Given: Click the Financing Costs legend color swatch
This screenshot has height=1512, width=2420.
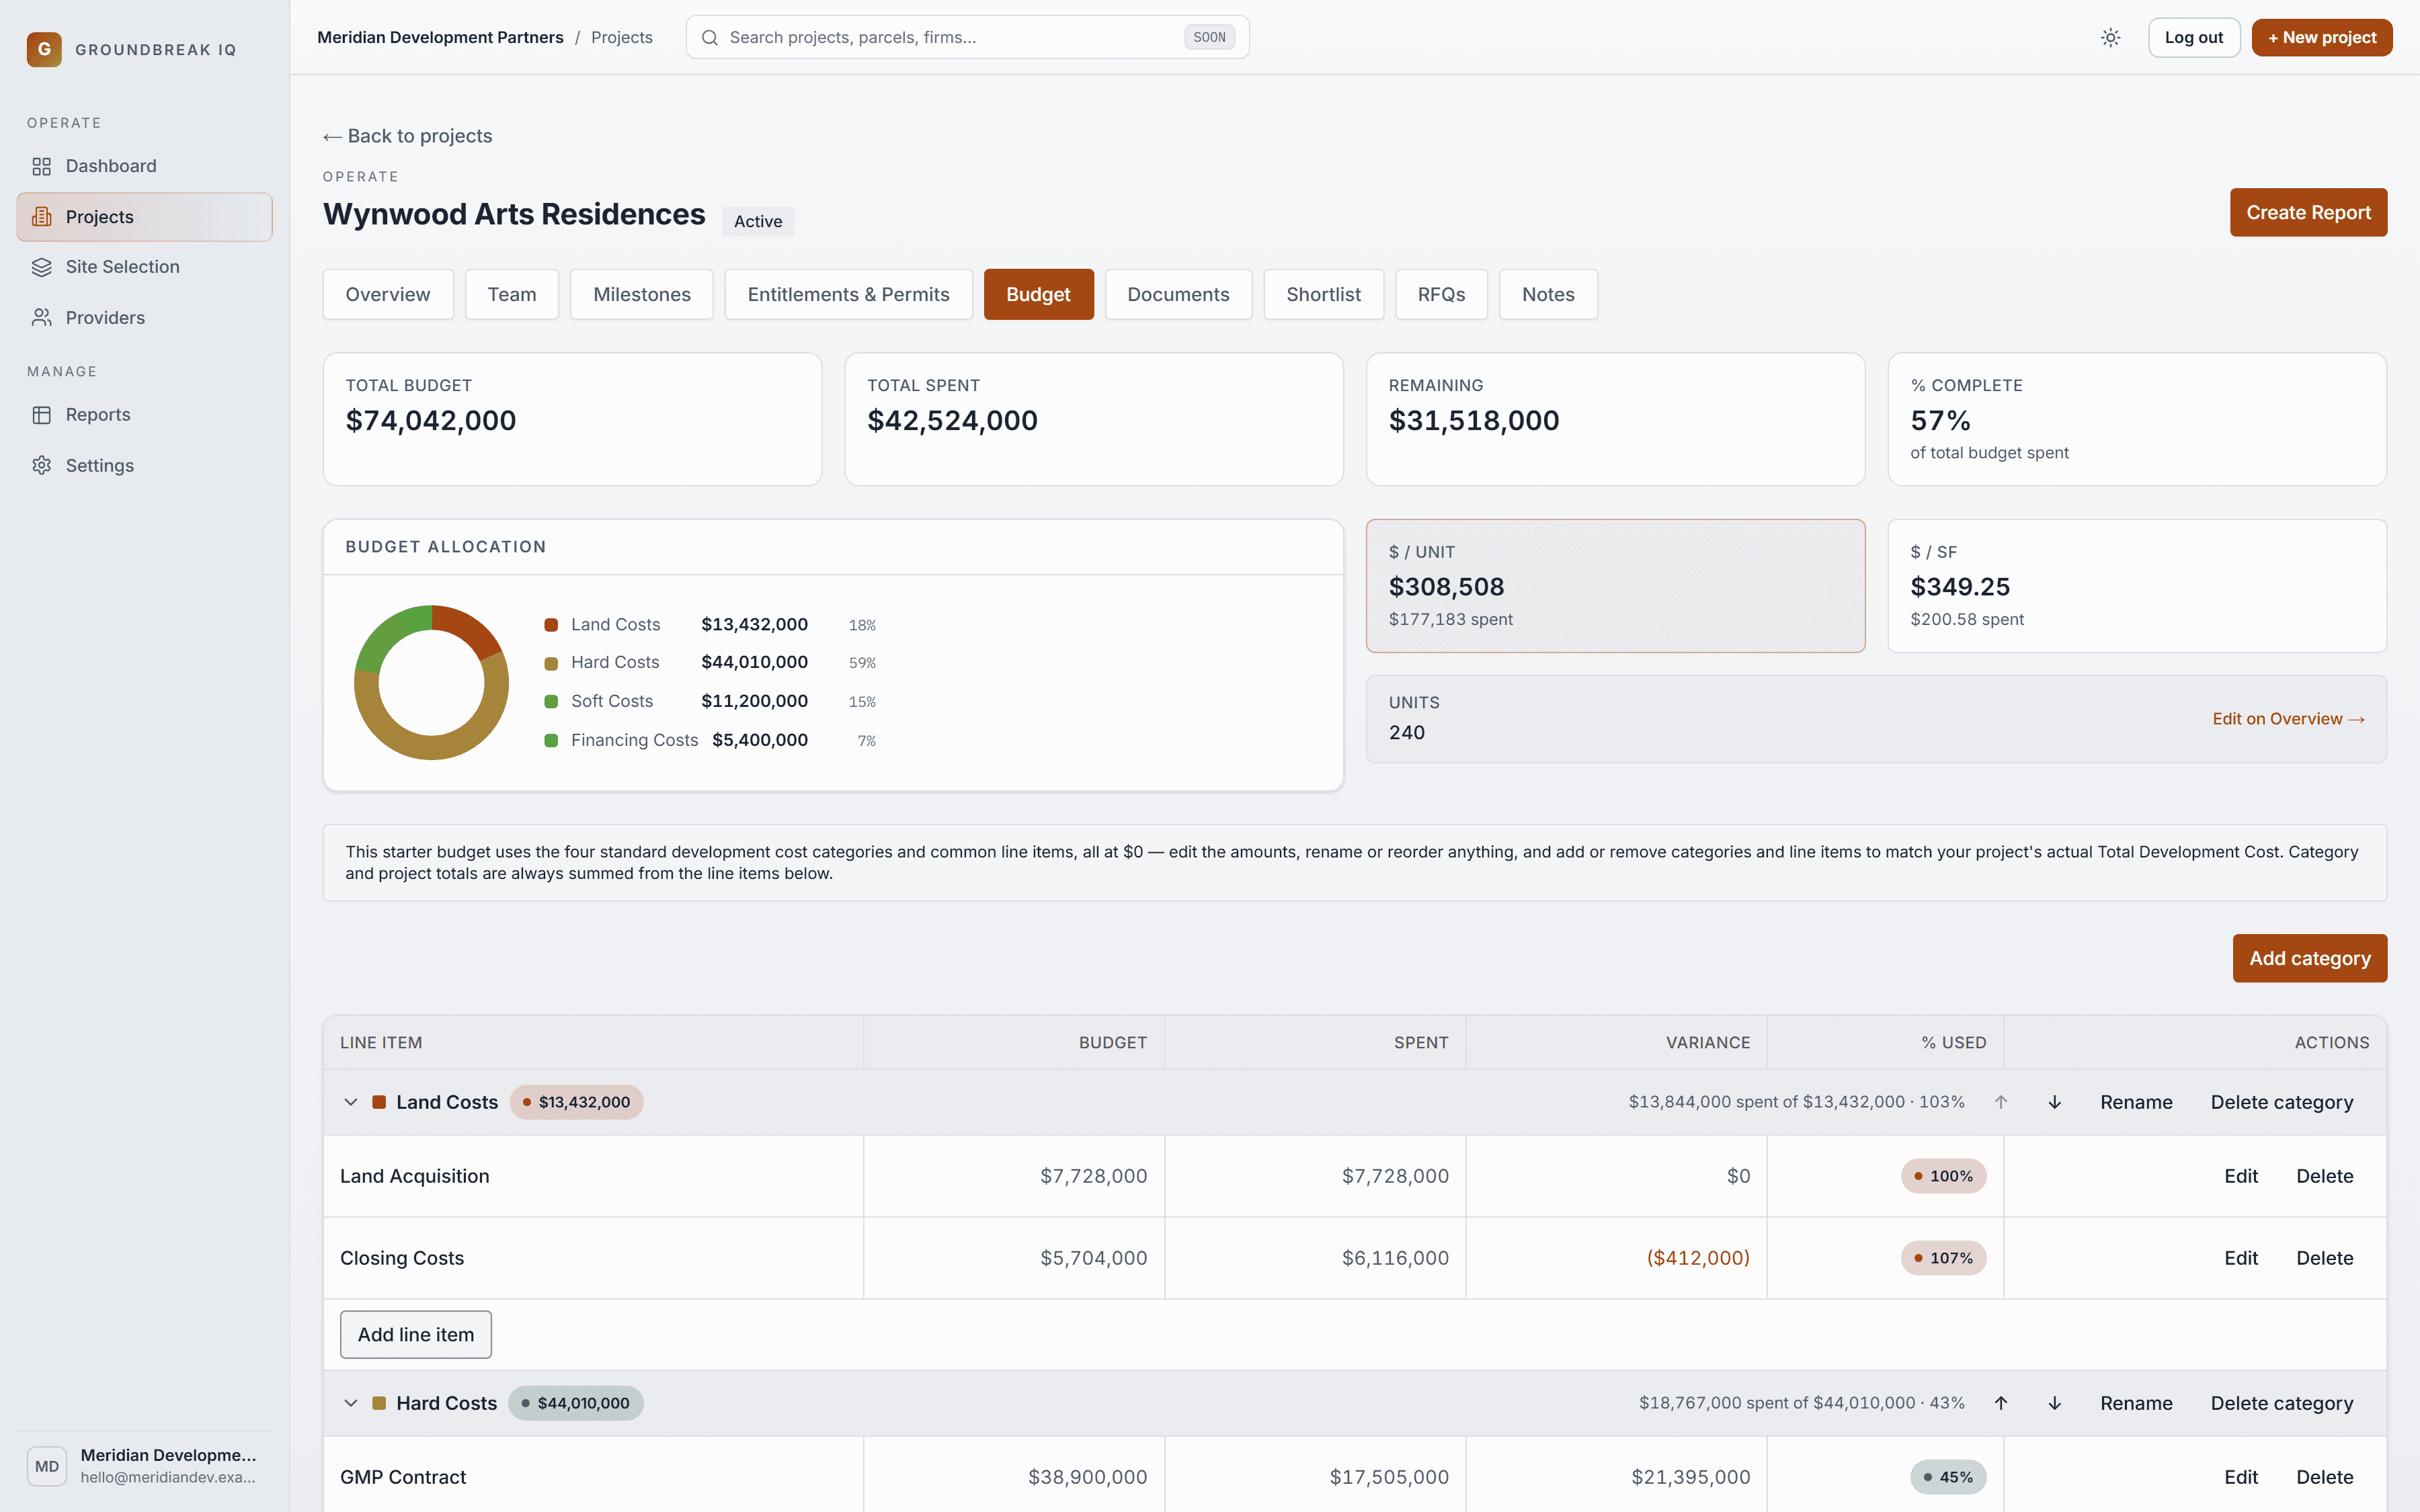Looking at the screenshot, I should pyautogui.click(x=551, y=741).
